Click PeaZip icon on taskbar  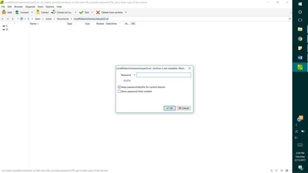coord(300,67)
